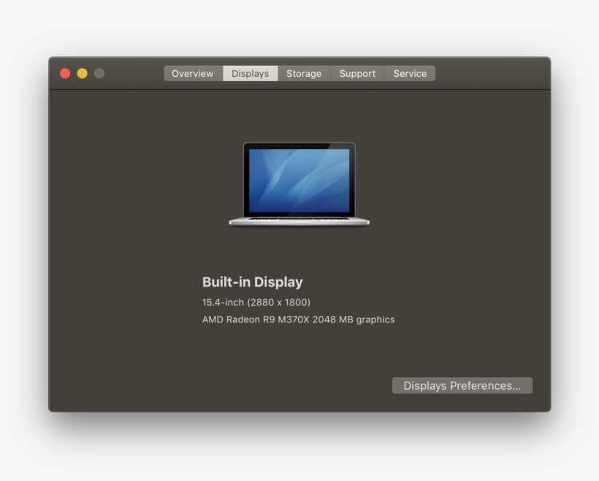View the Support tab
The width and height of the screenshot is (599, 481).
[x=357, y=73]
